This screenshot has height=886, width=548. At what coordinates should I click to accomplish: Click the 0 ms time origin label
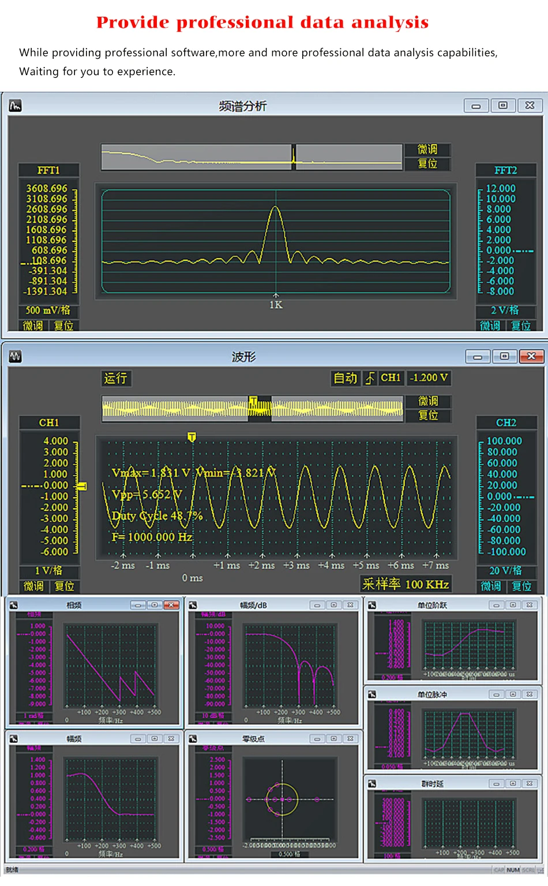193,578
